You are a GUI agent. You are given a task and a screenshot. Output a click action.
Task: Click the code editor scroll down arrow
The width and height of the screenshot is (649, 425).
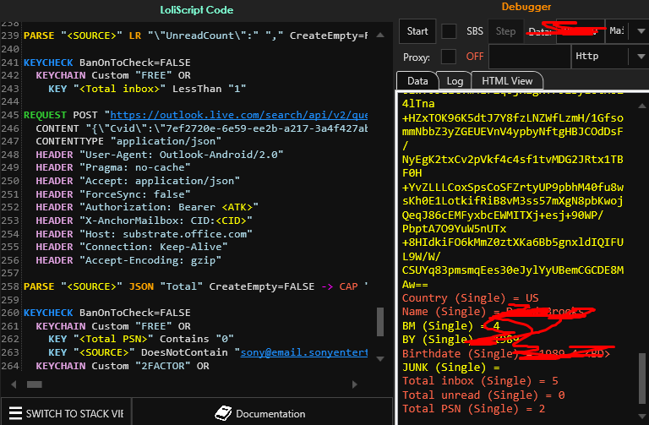(x=380, y=359)
